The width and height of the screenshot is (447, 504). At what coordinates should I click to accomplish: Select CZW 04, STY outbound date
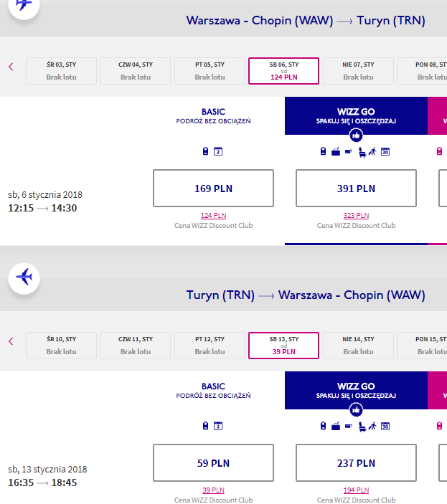(136, 71)
